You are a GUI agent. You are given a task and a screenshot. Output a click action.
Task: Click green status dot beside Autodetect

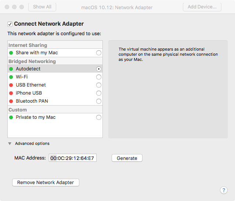[11, 69]
